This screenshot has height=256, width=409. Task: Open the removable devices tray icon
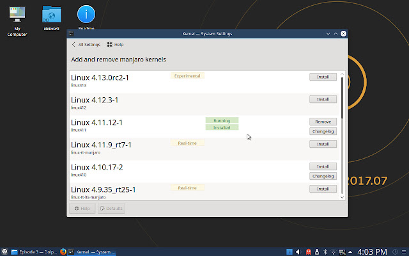pos(317,252)
